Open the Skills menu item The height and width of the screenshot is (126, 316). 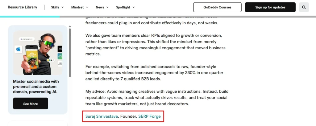tap(55, 7)
